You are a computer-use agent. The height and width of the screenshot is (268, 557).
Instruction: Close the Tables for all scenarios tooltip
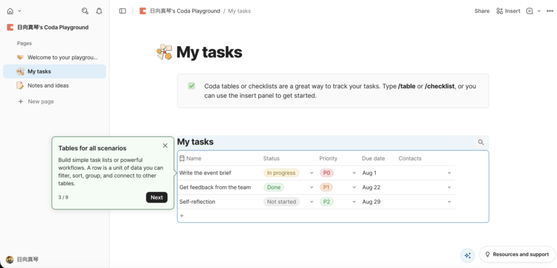coord(165,146)
